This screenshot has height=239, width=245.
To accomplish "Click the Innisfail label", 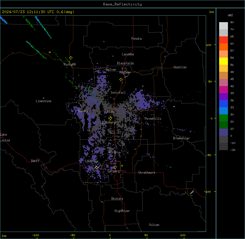I will coord(118,93).
